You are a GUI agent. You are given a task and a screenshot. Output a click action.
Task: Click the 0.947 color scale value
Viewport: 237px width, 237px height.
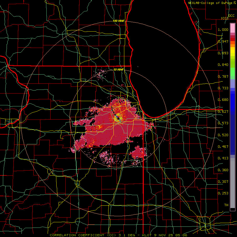(223, 41)
